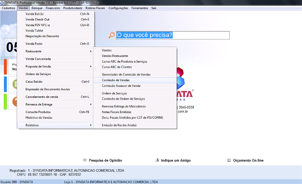Image resolution: width=302 pixels, height=184 pixels.
Task: Select Caixa Balcão entry
Action: point(55,82)
